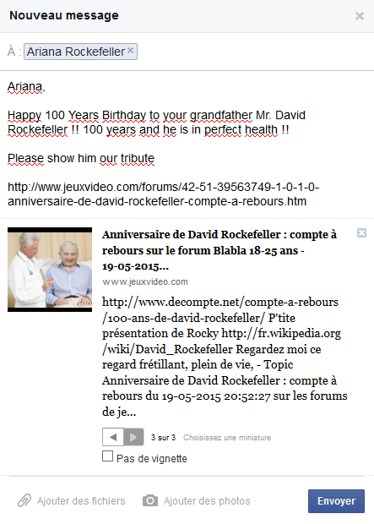Click the paperclip attach icon
Screen dimensions: 374x524
pos(24,500)
